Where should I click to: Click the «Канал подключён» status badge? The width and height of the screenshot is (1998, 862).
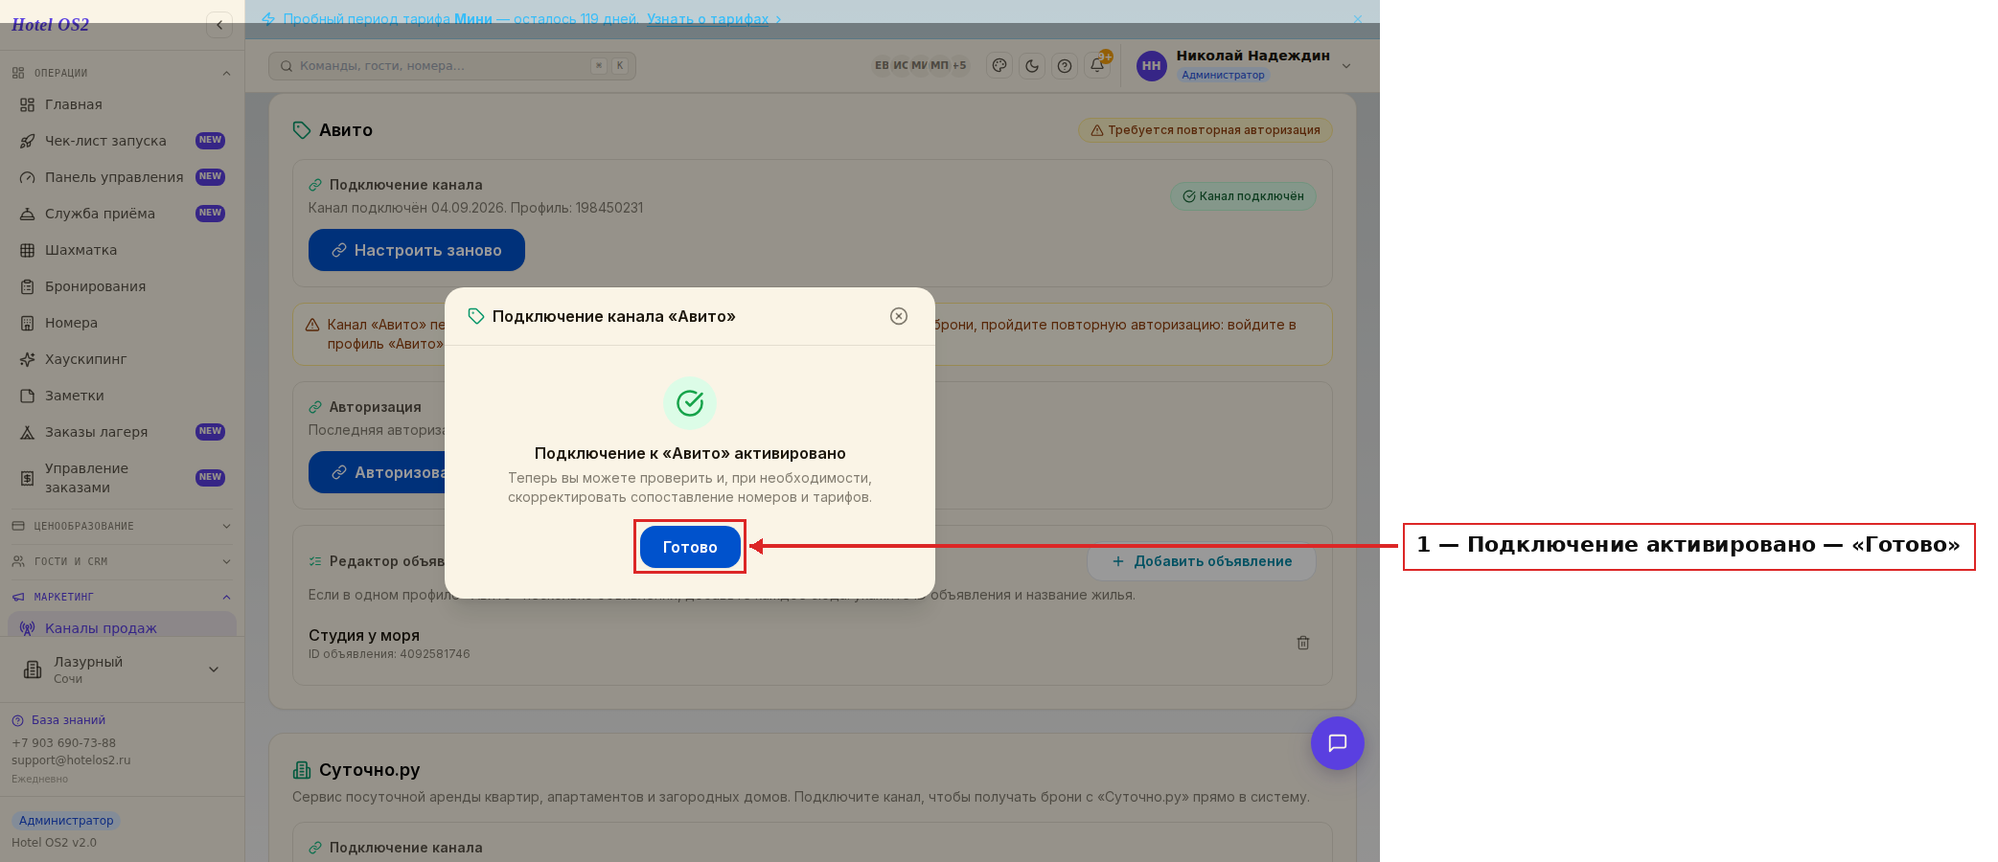pyautogui.click(x=1243, y=196)
